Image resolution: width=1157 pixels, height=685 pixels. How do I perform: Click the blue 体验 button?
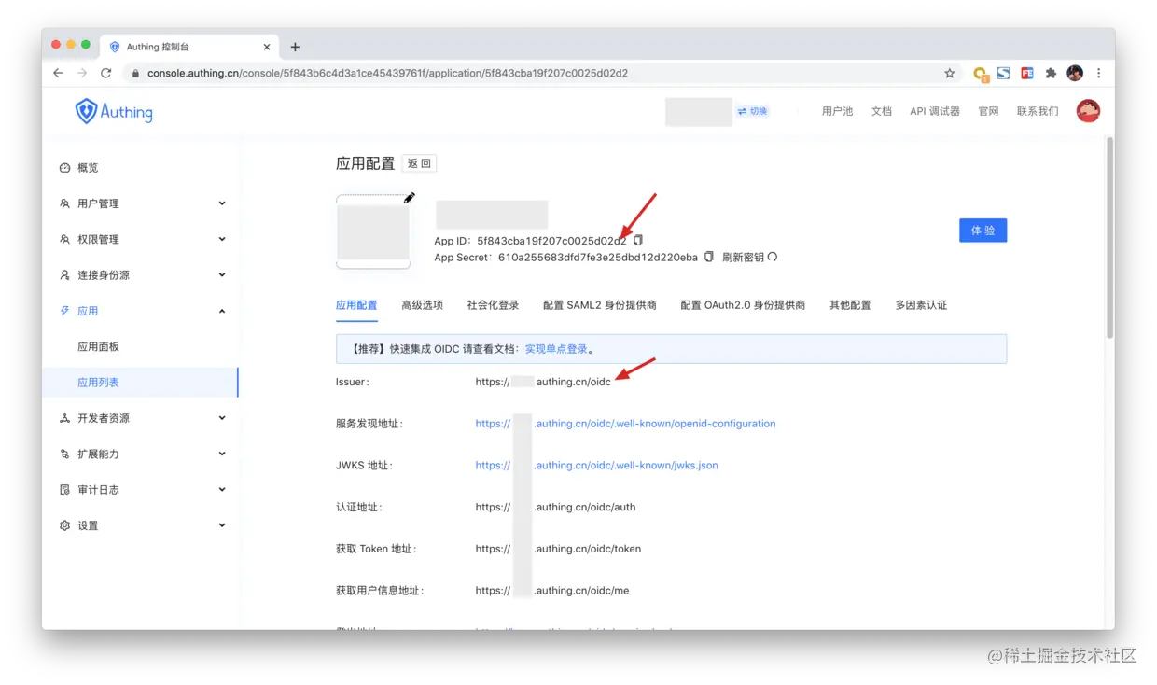click(983, 231)
